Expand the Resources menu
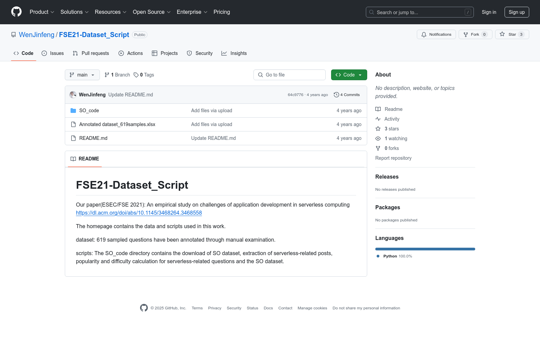 coord(111,12)
